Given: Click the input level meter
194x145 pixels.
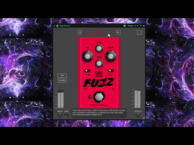Looking at the screenshot, I should [61, 99].
